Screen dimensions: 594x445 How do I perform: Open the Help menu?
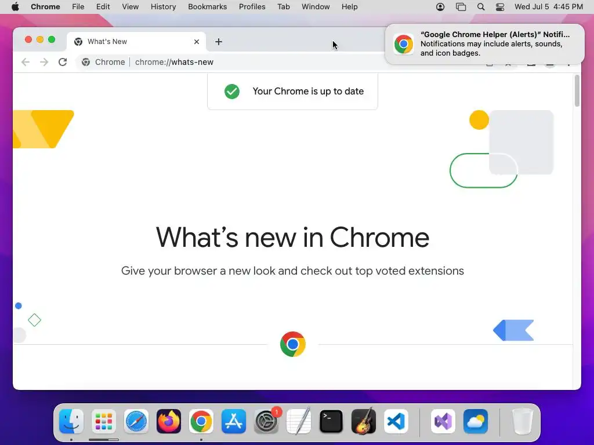coord(349,7)
